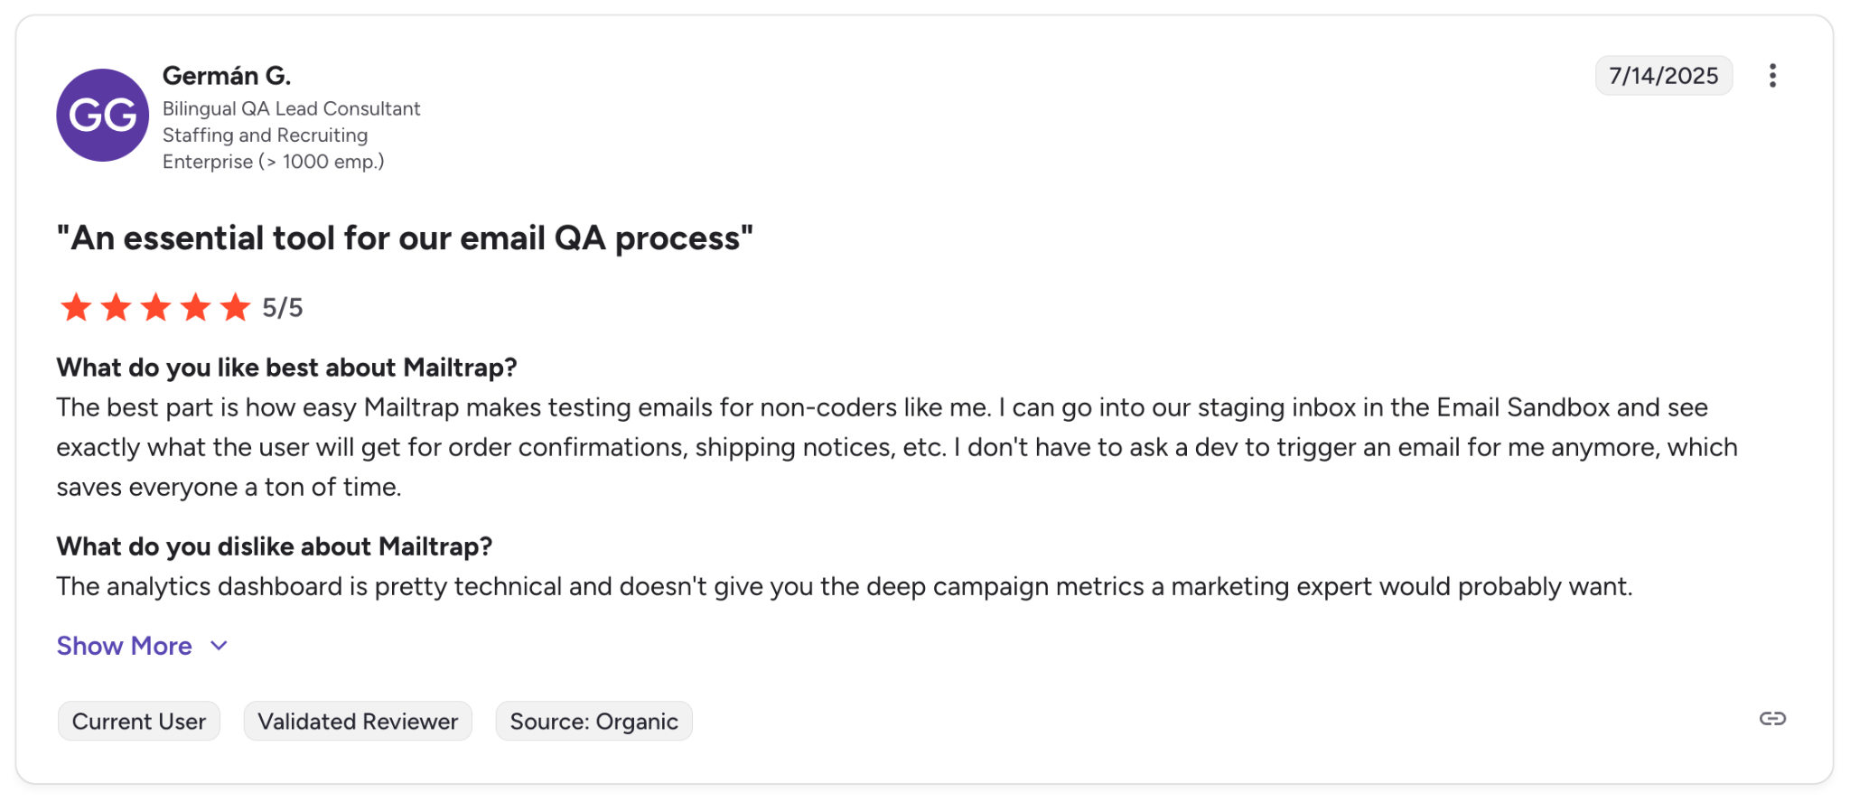
Task: Open the 7/14/2025 date element
Action: tap(1664, 76)
